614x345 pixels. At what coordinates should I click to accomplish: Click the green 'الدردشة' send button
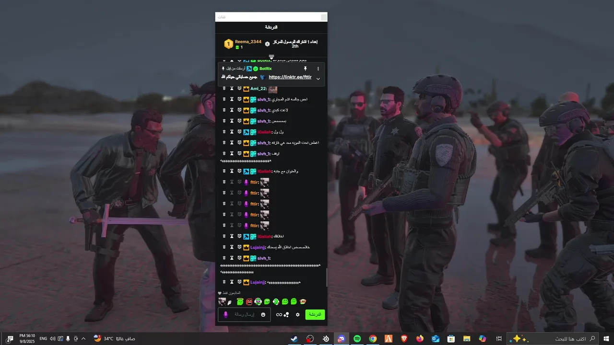pyautogui.click(x=315, y=314)
